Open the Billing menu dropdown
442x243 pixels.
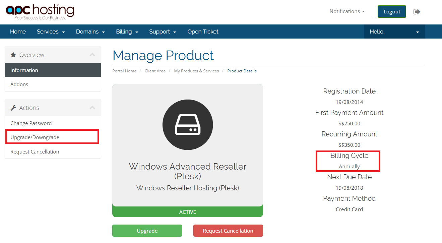click(127, 32)
